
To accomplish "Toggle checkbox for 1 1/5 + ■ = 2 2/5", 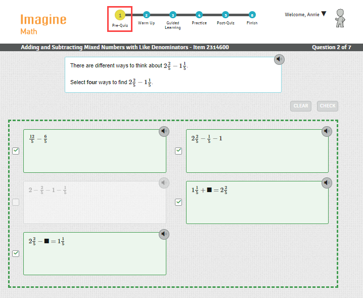I will 178,202.
